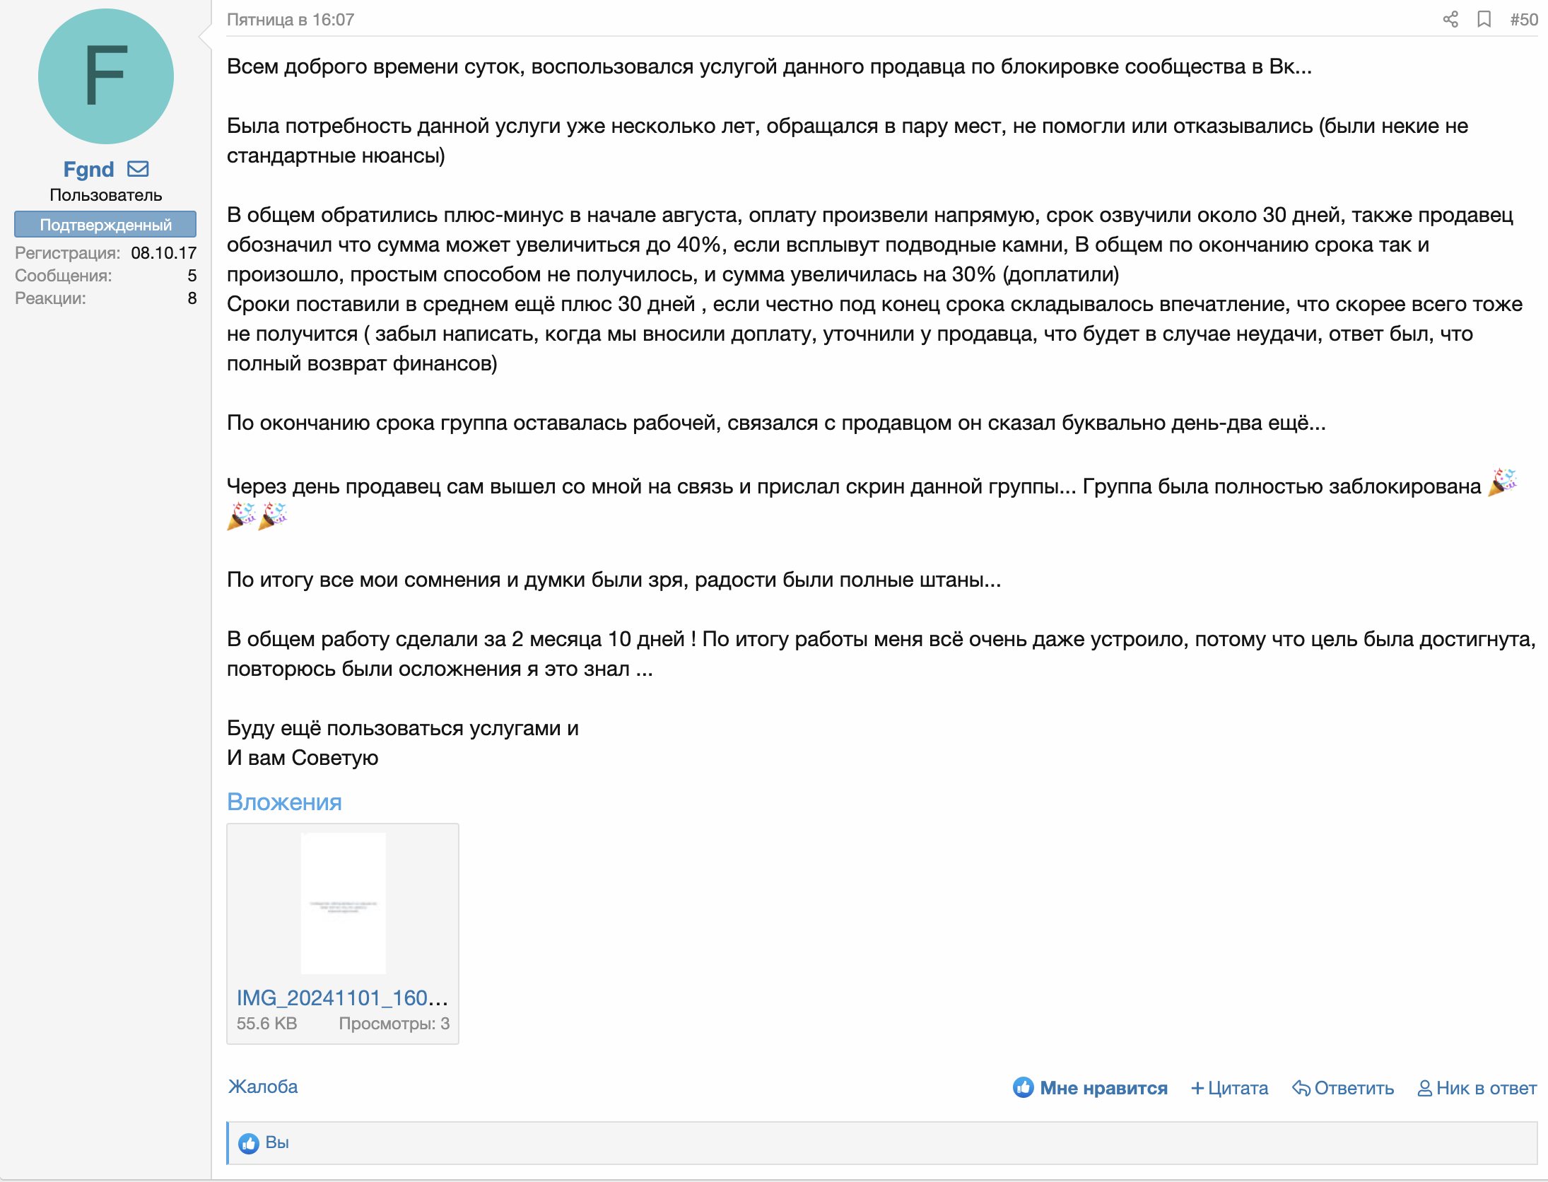Screen dimensions: 1548x1182
Task: Open the #50 post permalink
Action: (1523, 19)
